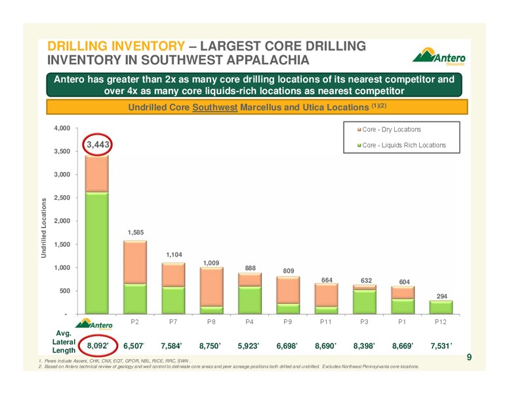The image size is (509, 394).
Task: Click the Antero logo at top right
Action: [439, 56]
